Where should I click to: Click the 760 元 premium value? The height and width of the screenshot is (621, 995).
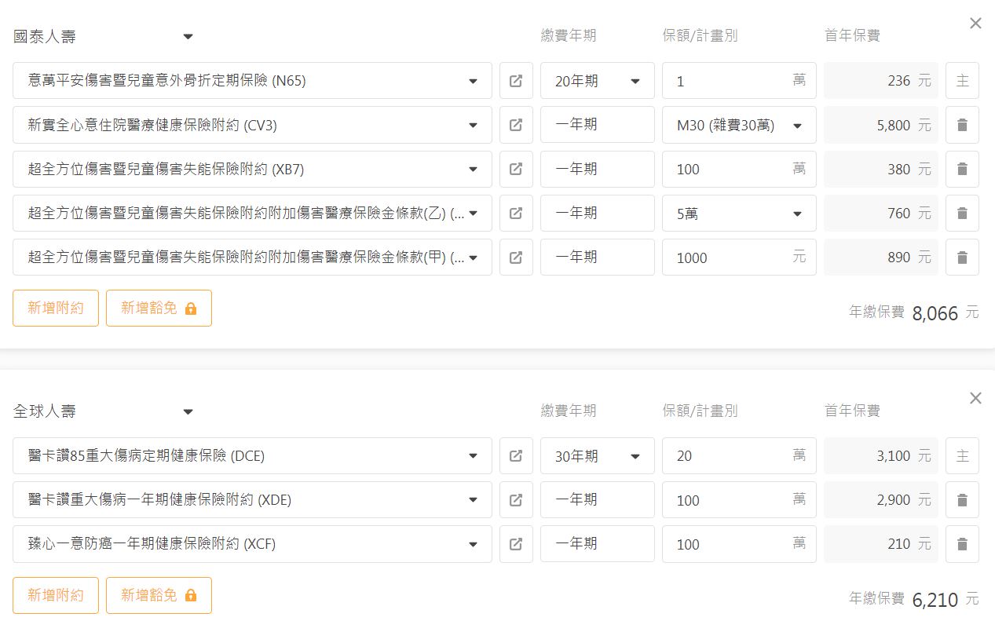coord(881,213)
